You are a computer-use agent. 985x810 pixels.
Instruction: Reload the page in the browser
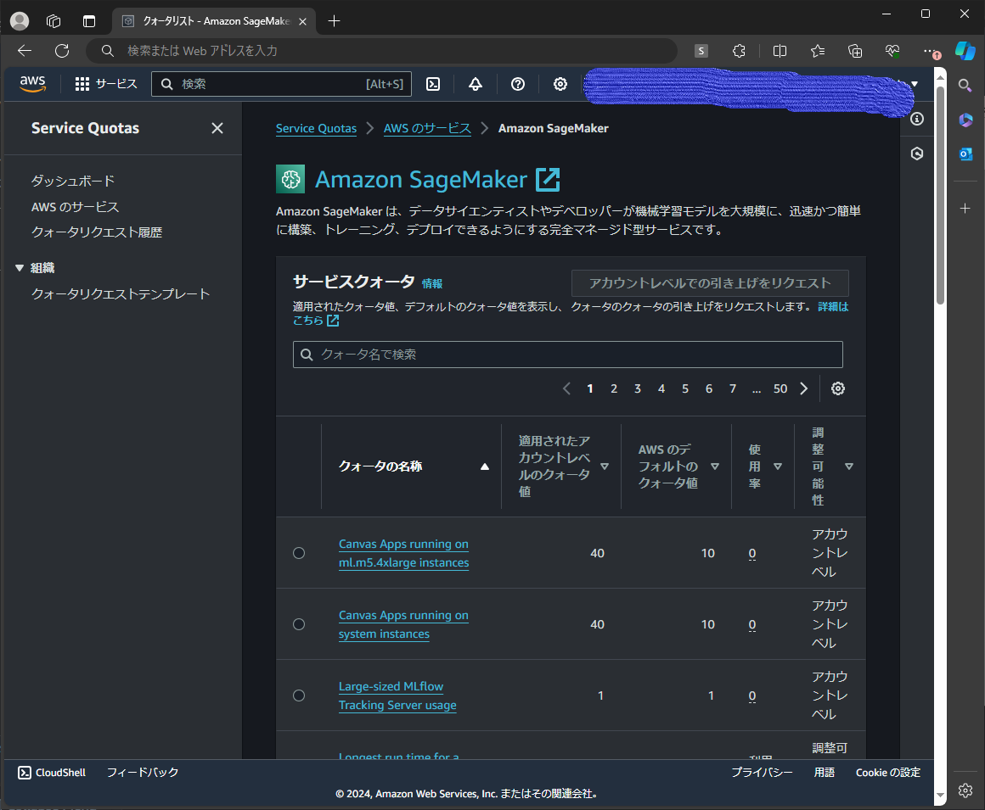coord(62,51)
